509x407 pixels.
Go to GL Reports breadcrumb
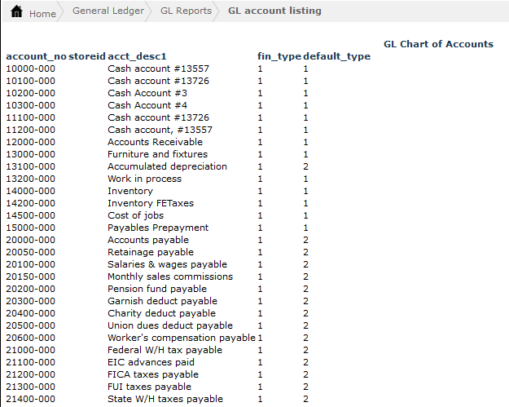click(185, 11)
